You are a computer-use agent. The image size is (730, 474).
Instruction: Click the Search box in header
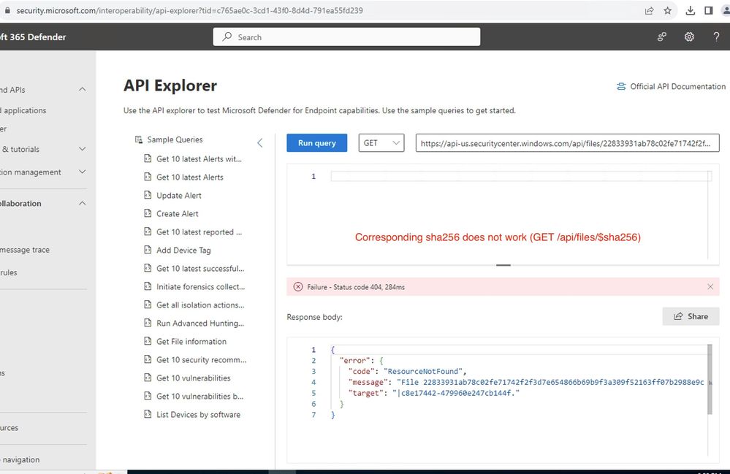pos(346,37)
